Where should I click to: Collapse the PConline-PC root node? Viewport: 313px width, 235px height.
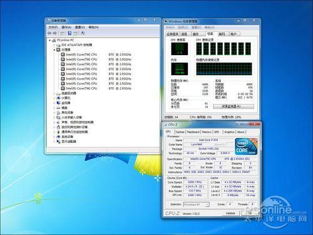point(49,40)
